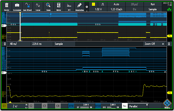Image resolution: width=174 pixels, height=111 pixels.
Task: Open the Meter tool
Action: pos(58,6)
